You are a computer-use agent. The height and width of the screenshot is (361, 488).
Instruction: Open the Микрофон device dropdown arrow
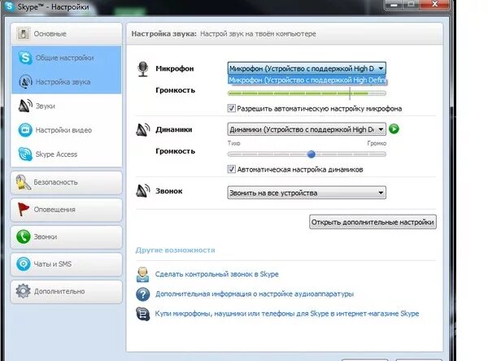tap(381, 68)
